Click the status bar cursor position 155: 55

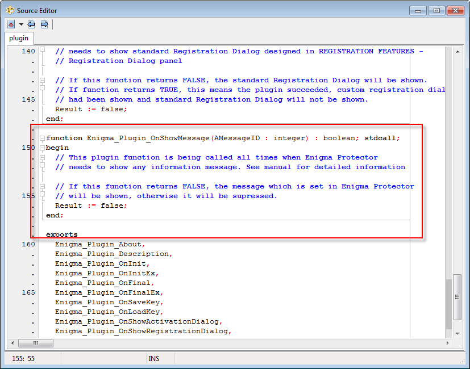click(x=23, y=359)
